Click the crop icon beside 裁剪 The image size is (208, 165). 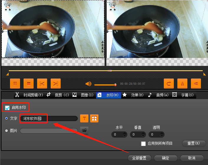pyautogui.click(x=49, y=95)
